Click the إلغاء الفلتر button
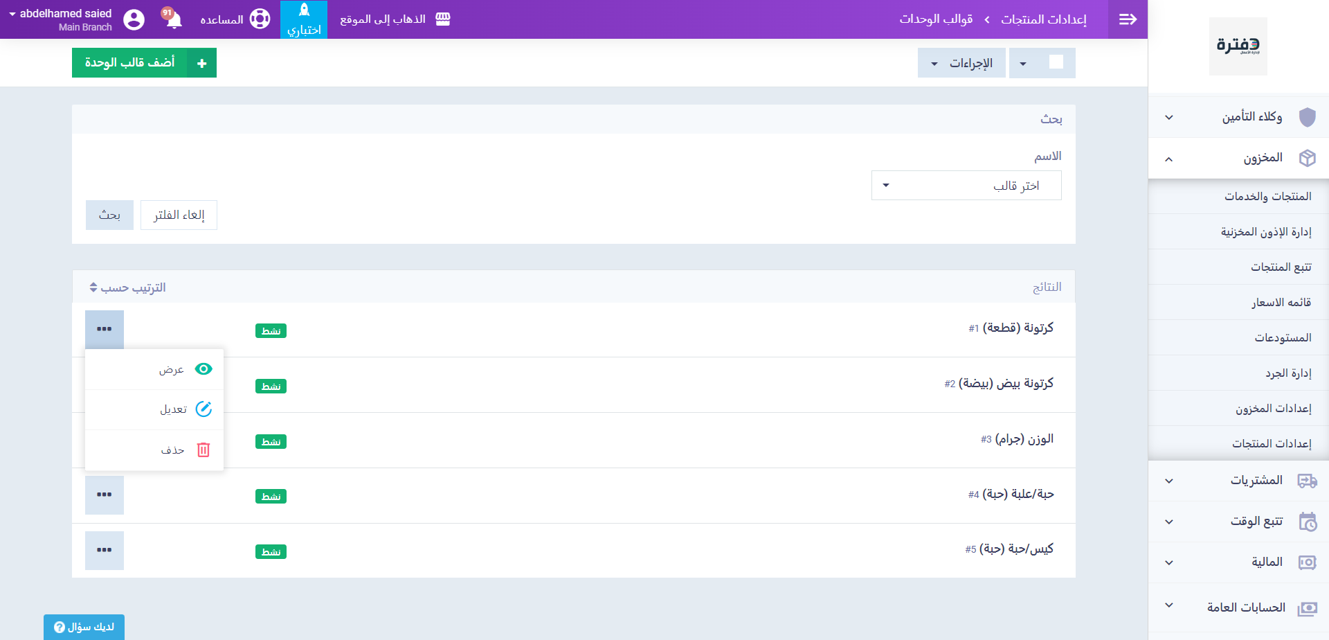The width and height of the screenshot is (1329, 640). [x=179, y=215]
